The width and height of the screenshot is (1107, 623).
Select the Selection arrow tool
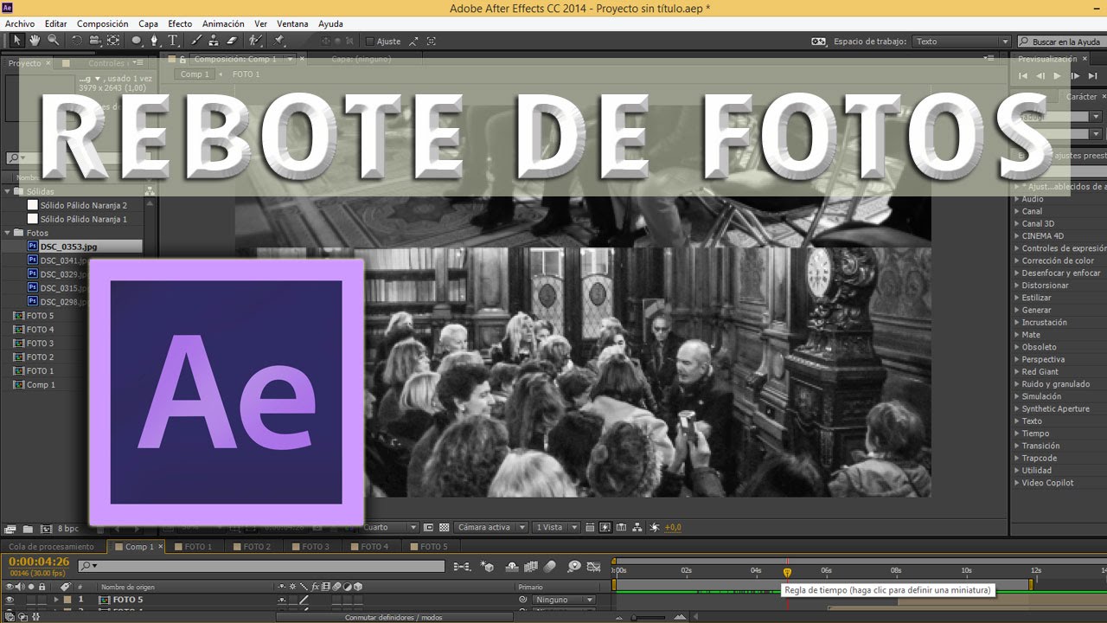[x=16, y=41]
